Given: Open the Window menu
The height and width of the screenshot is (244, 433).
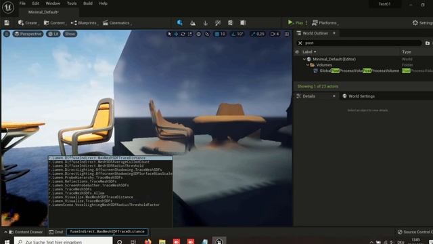Looking at the screenshot, I should (x=53, y=3).
